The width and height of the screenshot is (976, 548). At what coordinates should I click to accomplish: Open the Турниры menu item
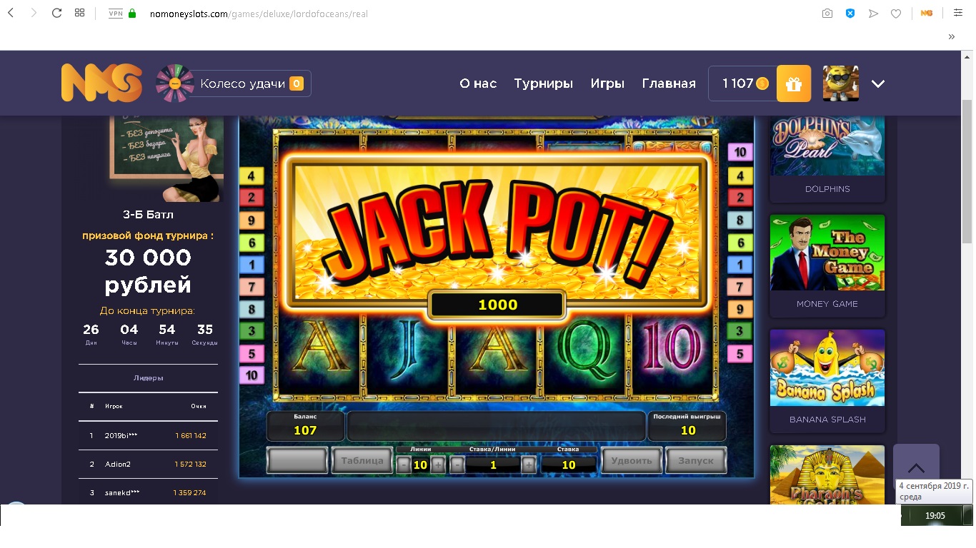(544, 83)
